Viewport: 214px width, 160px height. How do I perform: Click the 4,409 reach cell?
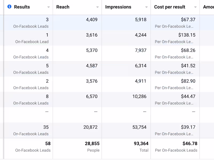tap(92, 19)
